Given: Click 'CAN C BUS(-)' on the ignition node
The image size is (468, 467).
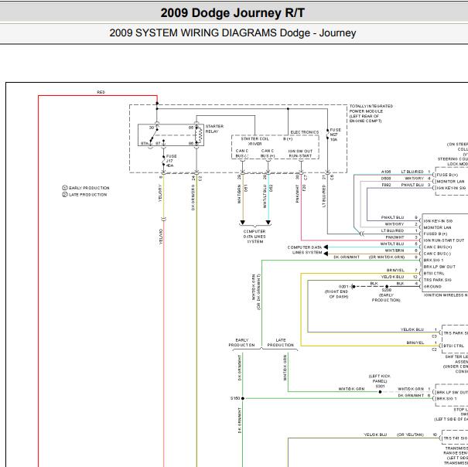Looking at the screenshot, I should point(437,254).
